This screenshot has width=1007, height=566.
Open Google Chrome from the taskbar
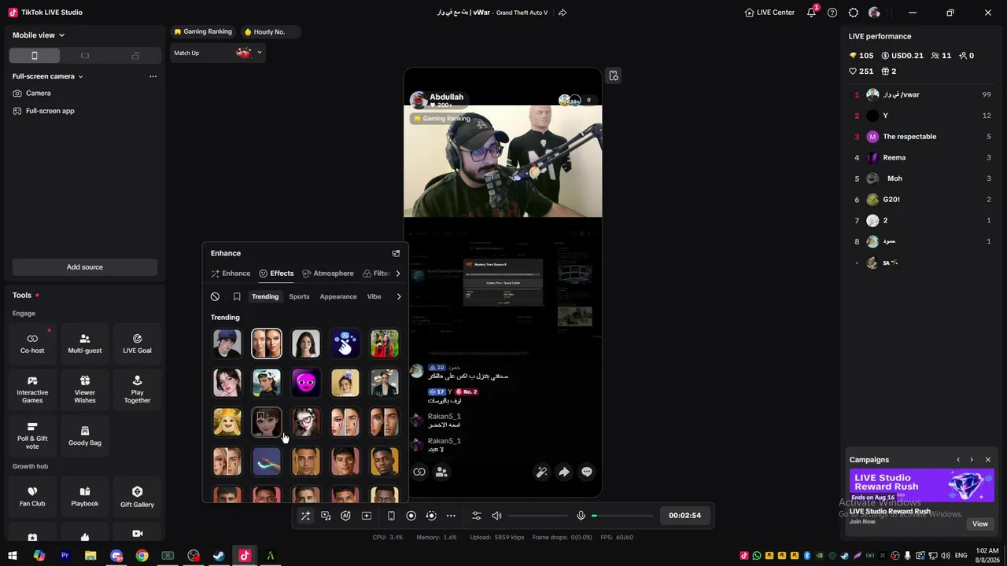tap(142, 556)
